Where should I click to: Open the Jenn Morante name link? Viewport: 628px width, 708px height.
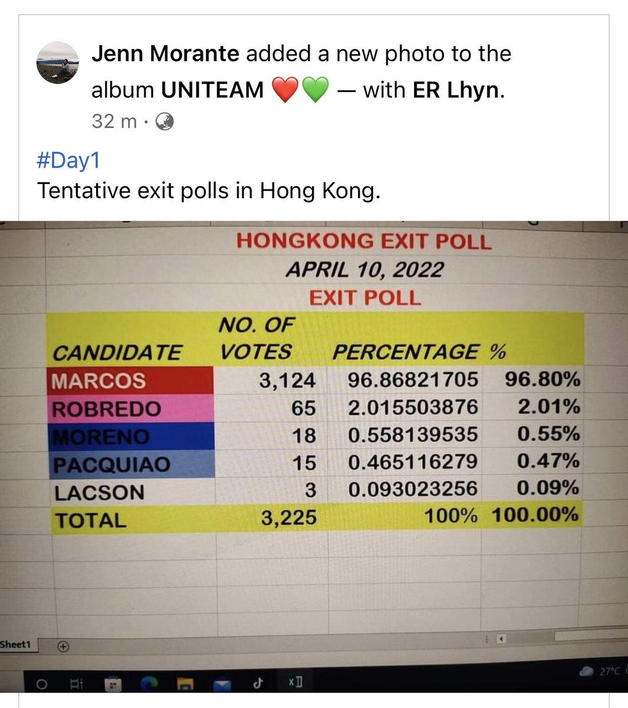coord(165,54)
